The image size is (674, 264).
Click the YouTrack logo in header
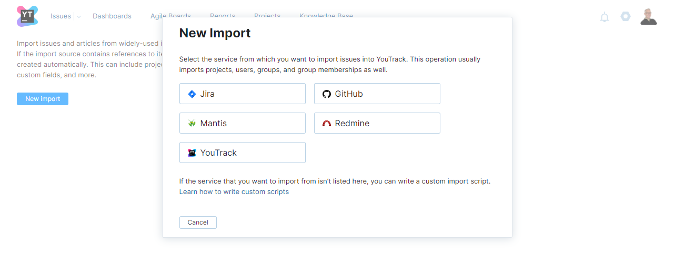pyautogui.click(x=27, y=16)
